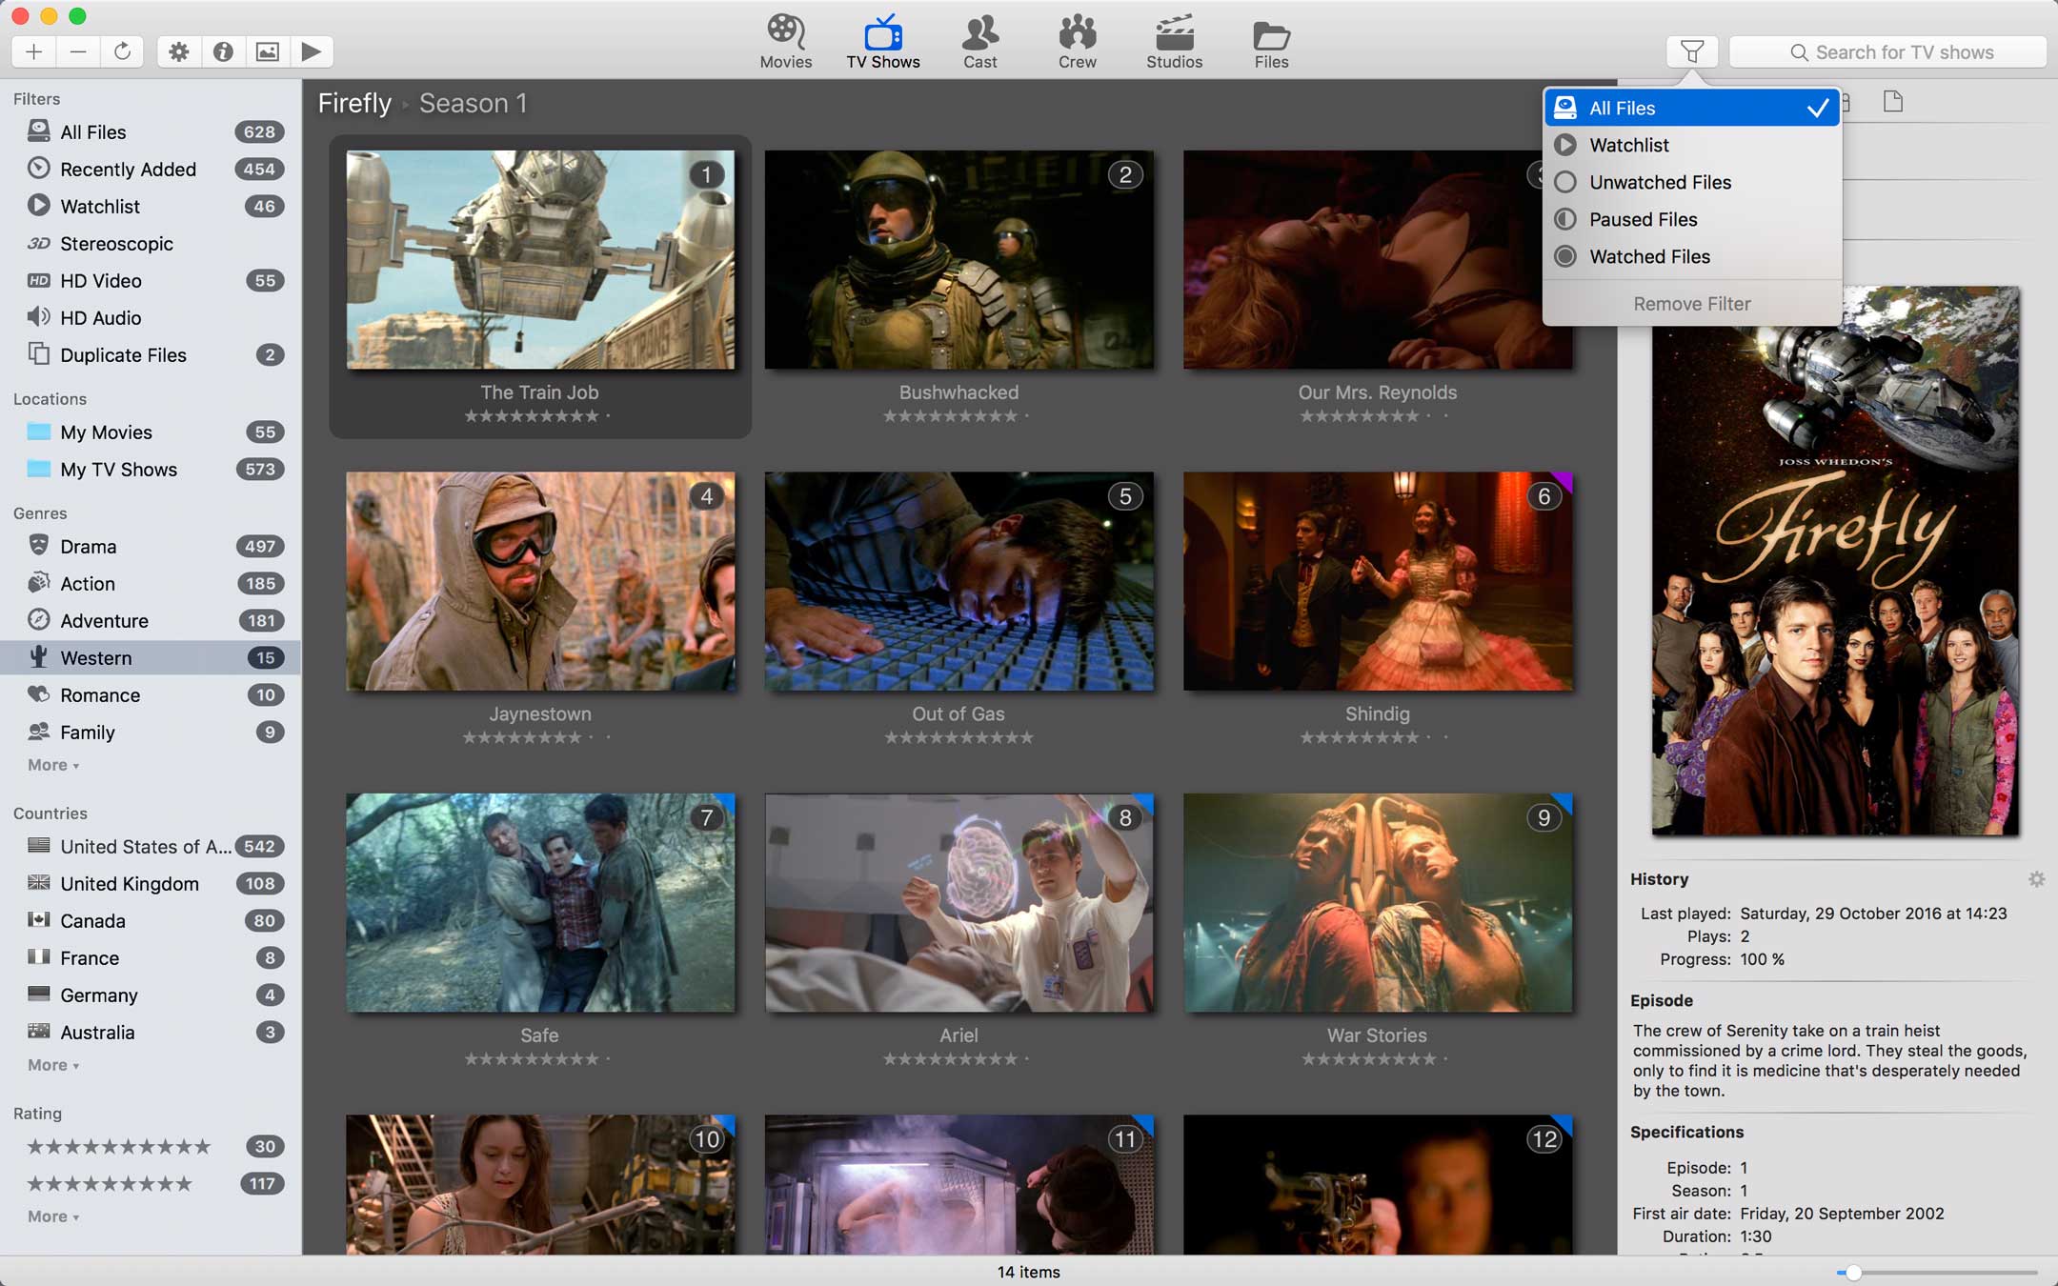Click the star rating under Safe
The image size is (2058, 1286).
point(537,1059)
